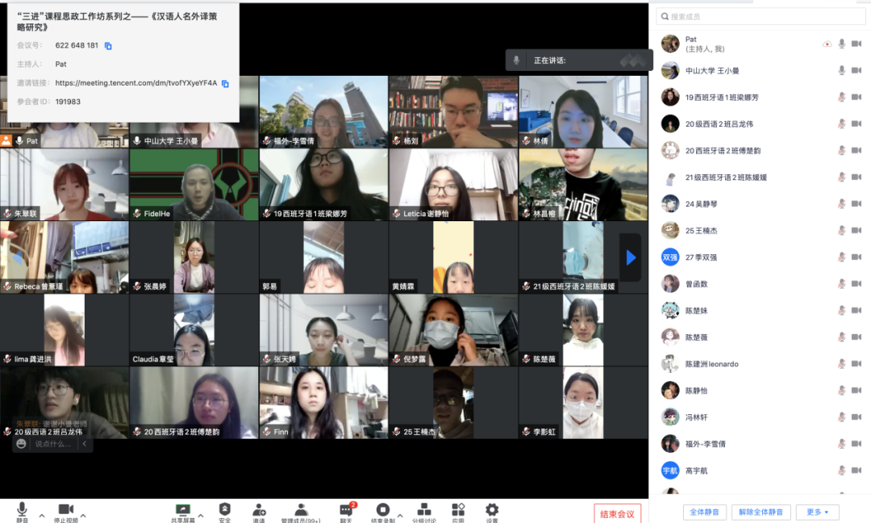This screenshot has width=871, height=523.
Task: Toggle microphone for 中山大学 王小曼 in member list
Action: click(841, 70)
